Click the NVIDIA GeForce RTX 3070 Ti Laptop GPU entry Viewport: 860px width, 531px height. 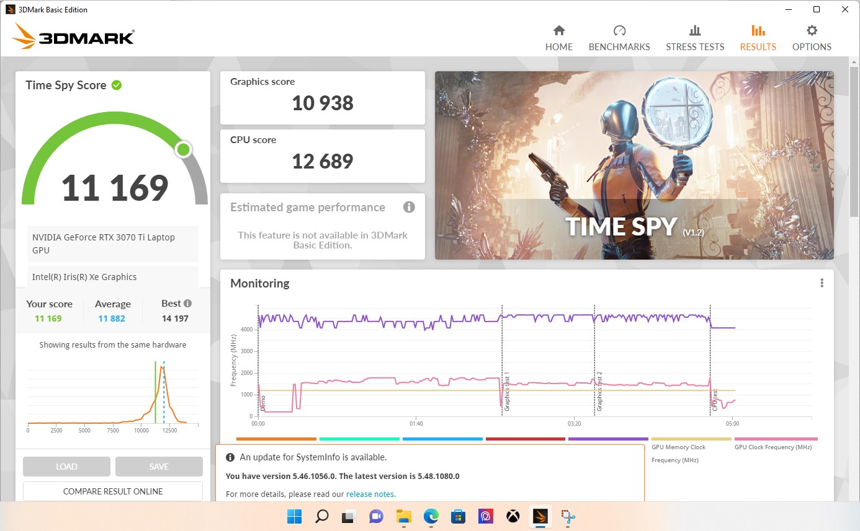113,244
